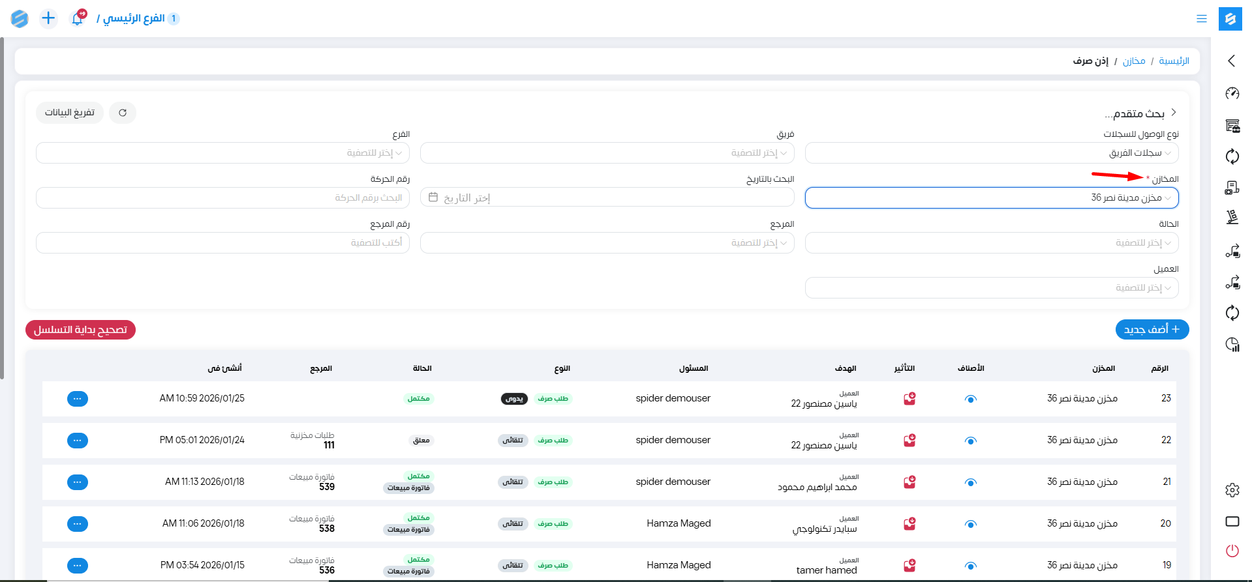View items eye icon for row 23
The height and width of the screenshot is (582, 1252).
[970, 399]
